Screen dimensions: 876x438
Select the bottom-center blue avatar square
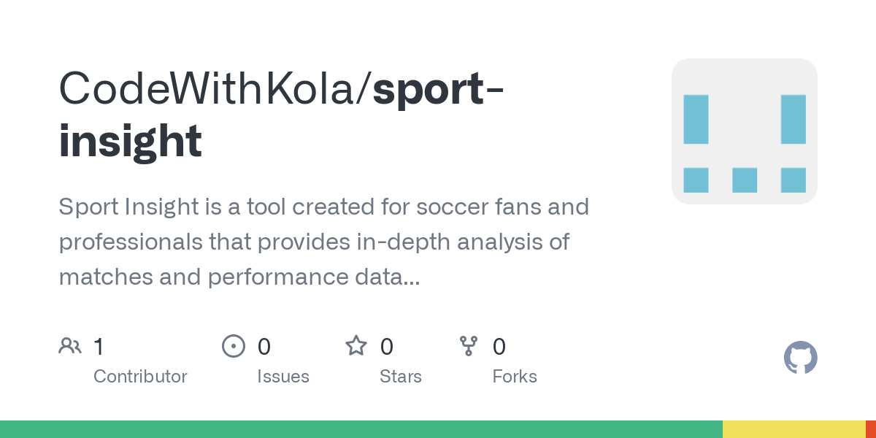[x=745, y=180]
